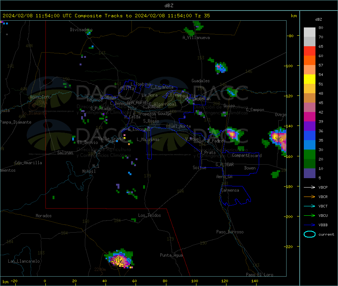
Task: Pick the purple 36-39 dBZ swatch
Action: pos(309,126)
